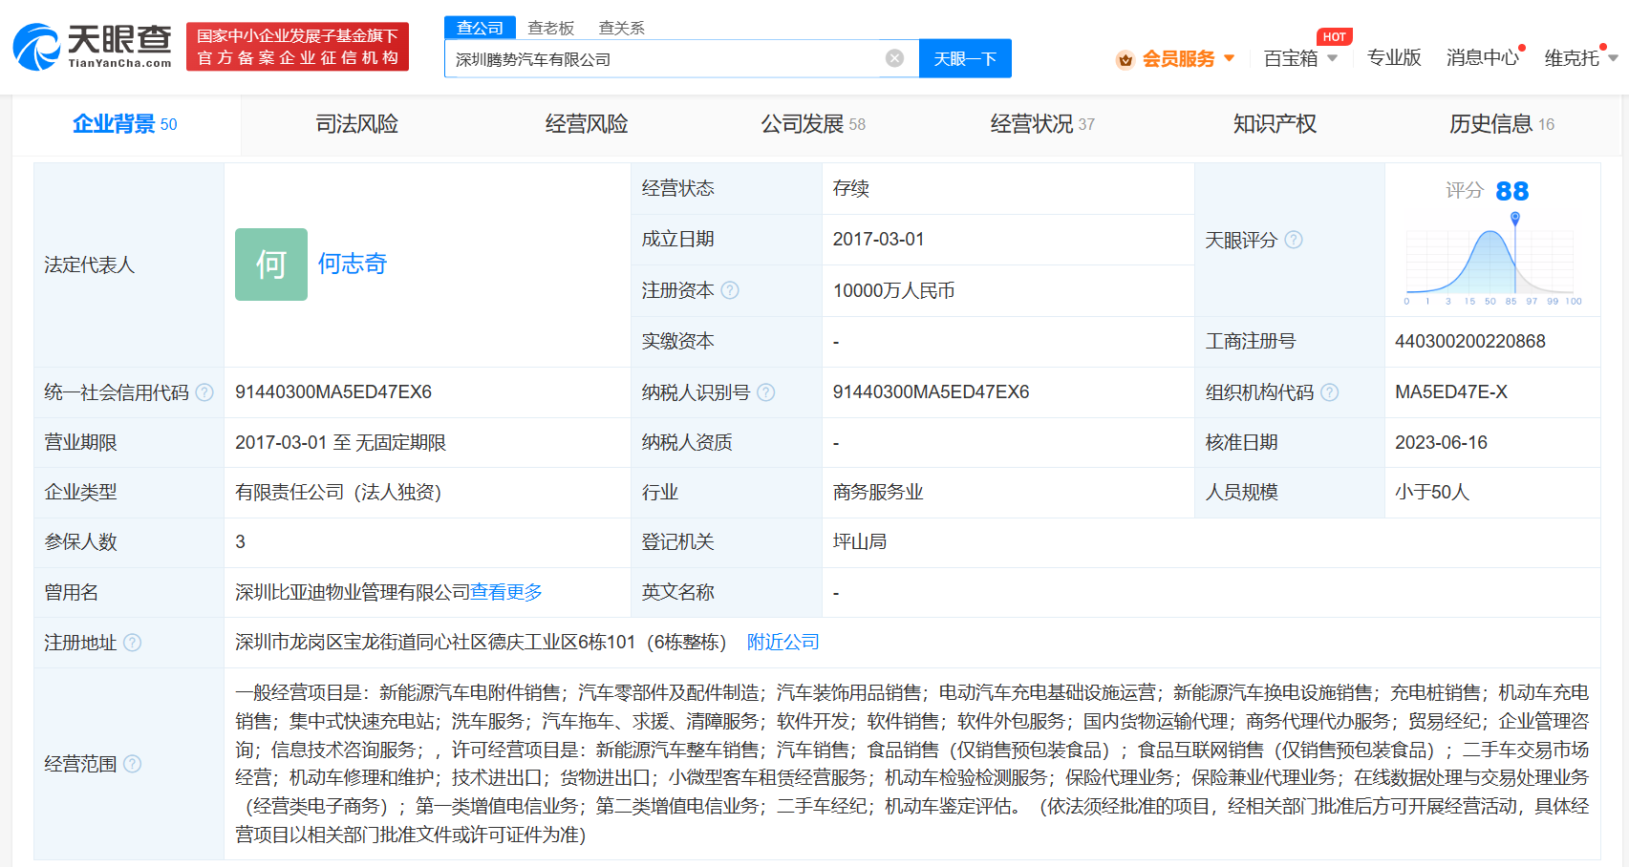Click the 附近公司 link
Viewport: 1629px width, 867px height.
pyautogui.click(x=783, y=643)
